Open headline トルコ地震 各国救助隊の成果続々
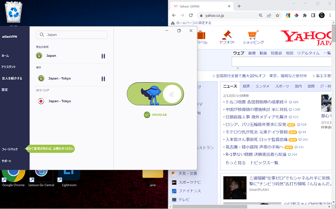Image resolution: width=336 pixels, height=209 pixels. (x=257, y=102)
